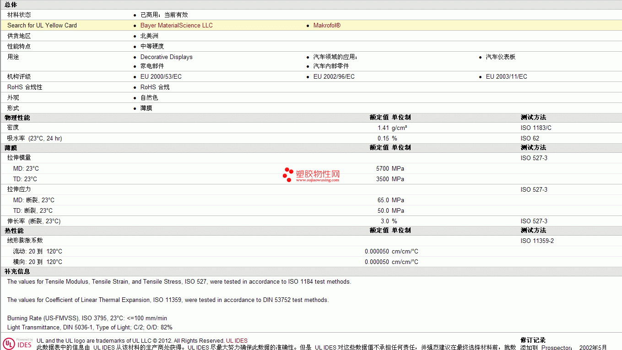Viewport: 622px width, 350px height.
Task: Click the RoHS 合规 value
Action: click(155, 87)
